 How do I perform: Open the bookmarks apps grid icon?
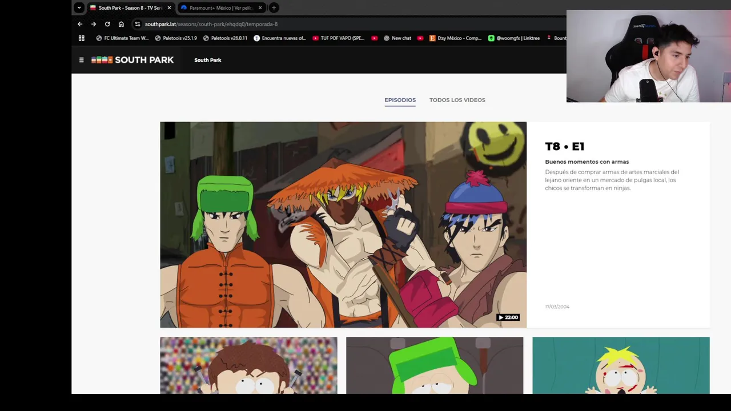point(82,38)
